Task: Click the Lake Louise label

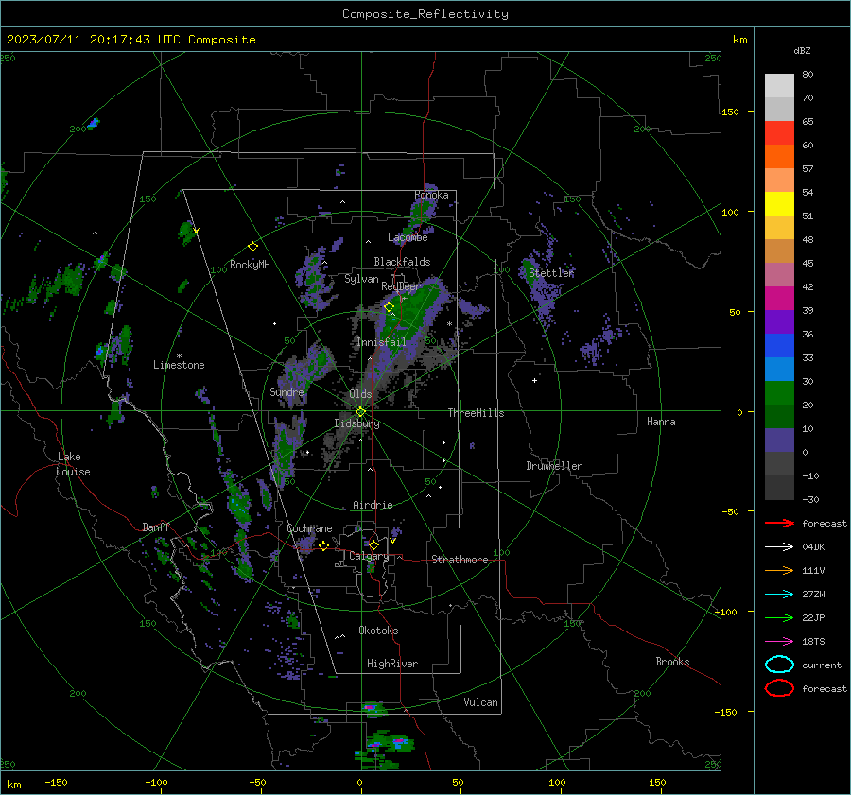Action: 73,464
